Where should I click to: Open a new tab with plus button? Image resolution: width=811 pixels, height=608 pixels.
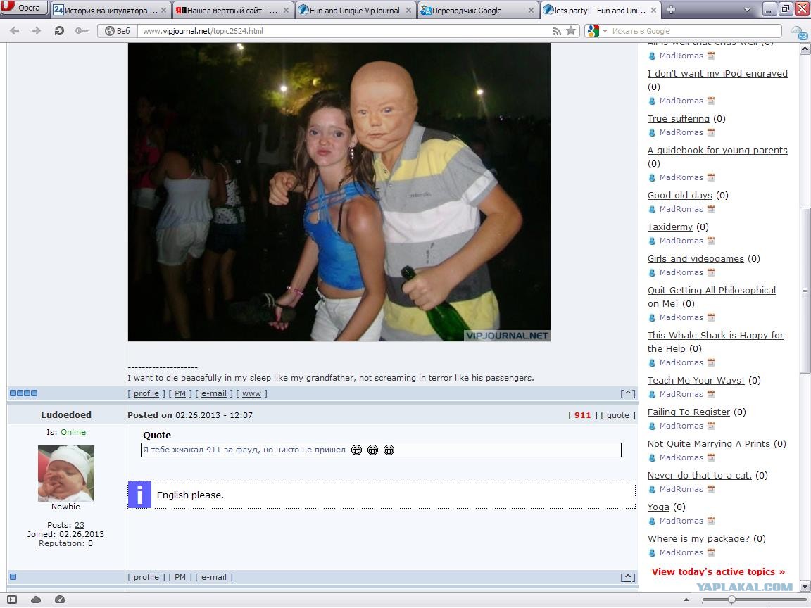[671, 10]
